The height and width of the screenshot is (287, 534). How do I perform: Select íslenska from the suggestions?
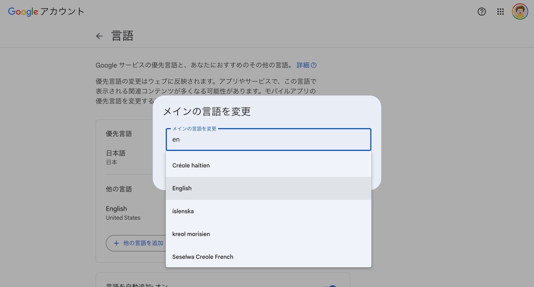pos(268,211)
